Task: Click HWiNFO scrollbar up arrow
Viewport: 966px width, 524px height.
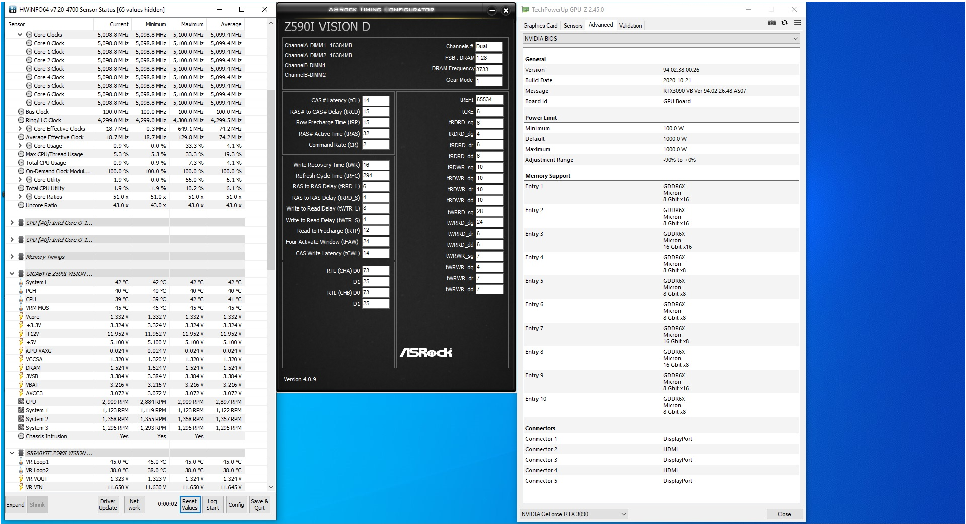Action: pyautogui.click(x=271, y=23)
